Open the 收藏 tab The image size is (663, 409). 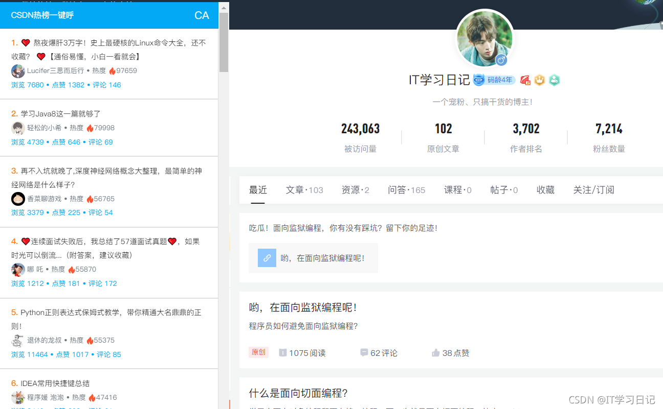545,190
